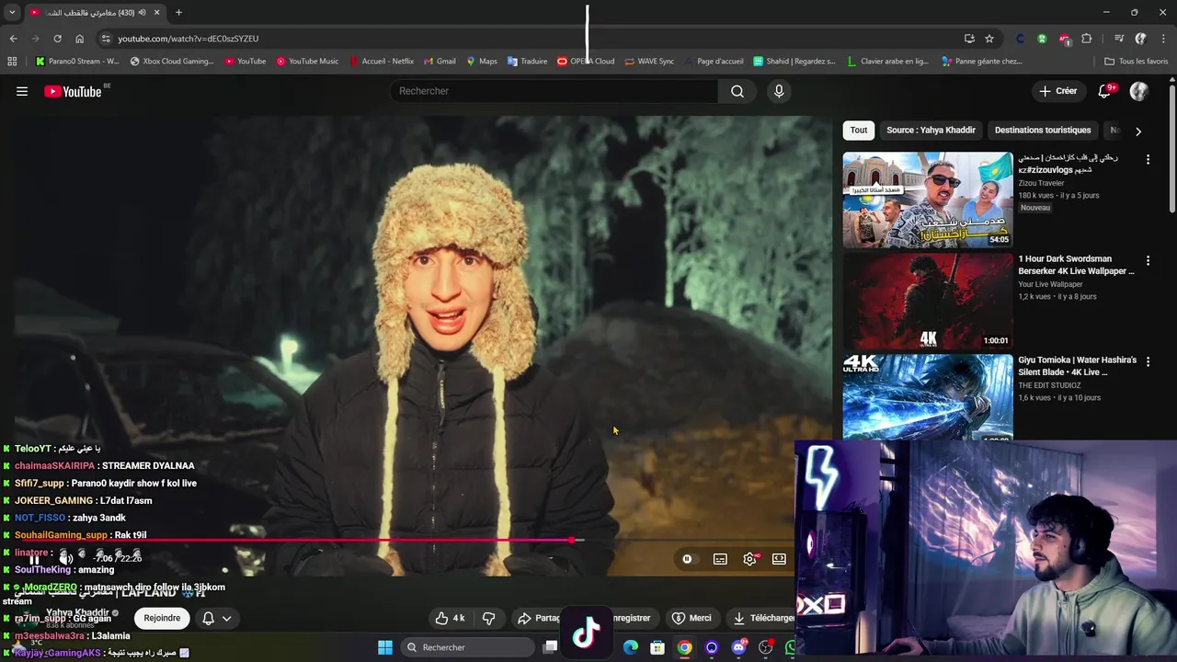The height and width of the screenshot is (662, 1177).
Task: Switch to Chrome in the taskbar
Action: 685,647
